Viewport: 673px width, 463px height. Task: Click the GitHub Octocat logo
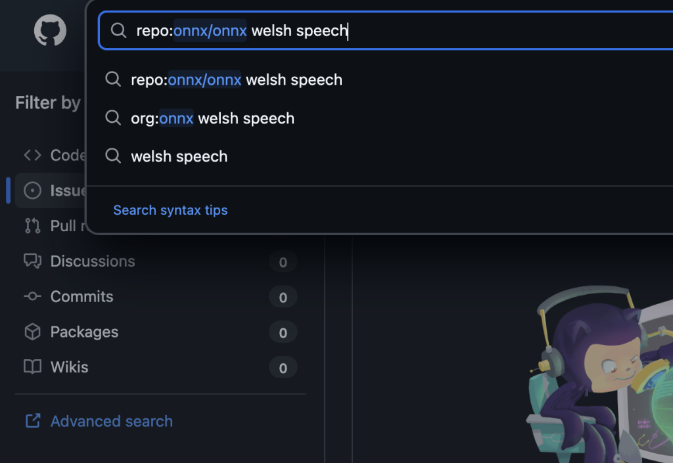pyautogui.click(x=50, y=31)
